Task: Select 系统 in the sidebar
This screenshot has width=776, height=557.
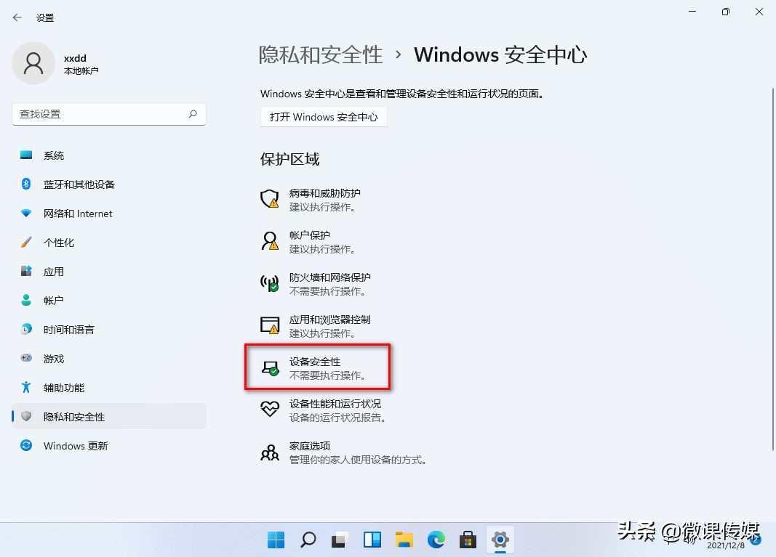Action: point(109,155)
